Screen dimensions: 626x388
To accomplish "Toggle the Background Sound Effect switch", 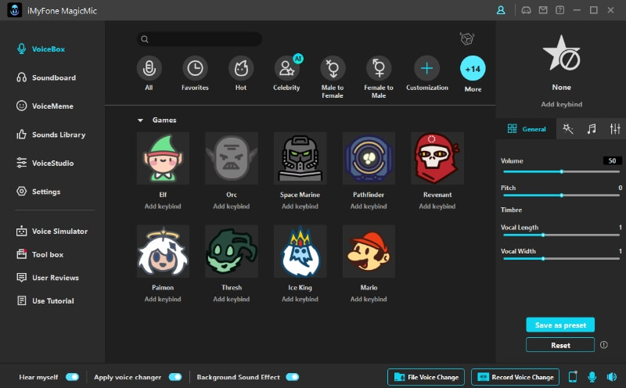I will 292,377.
